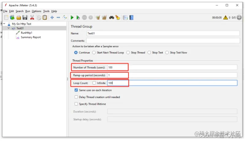Enable Specify Thread lifetime checkbox

click(x=76, y=104)
